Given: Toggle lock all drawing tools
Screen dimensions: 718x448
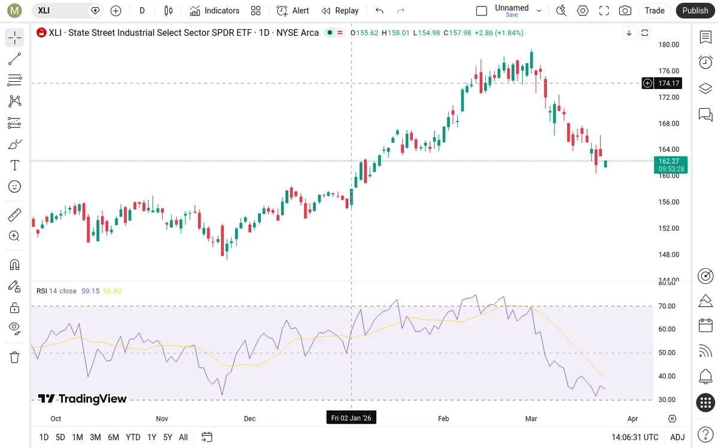Looking at the screenshot, I should click(15, 308).
